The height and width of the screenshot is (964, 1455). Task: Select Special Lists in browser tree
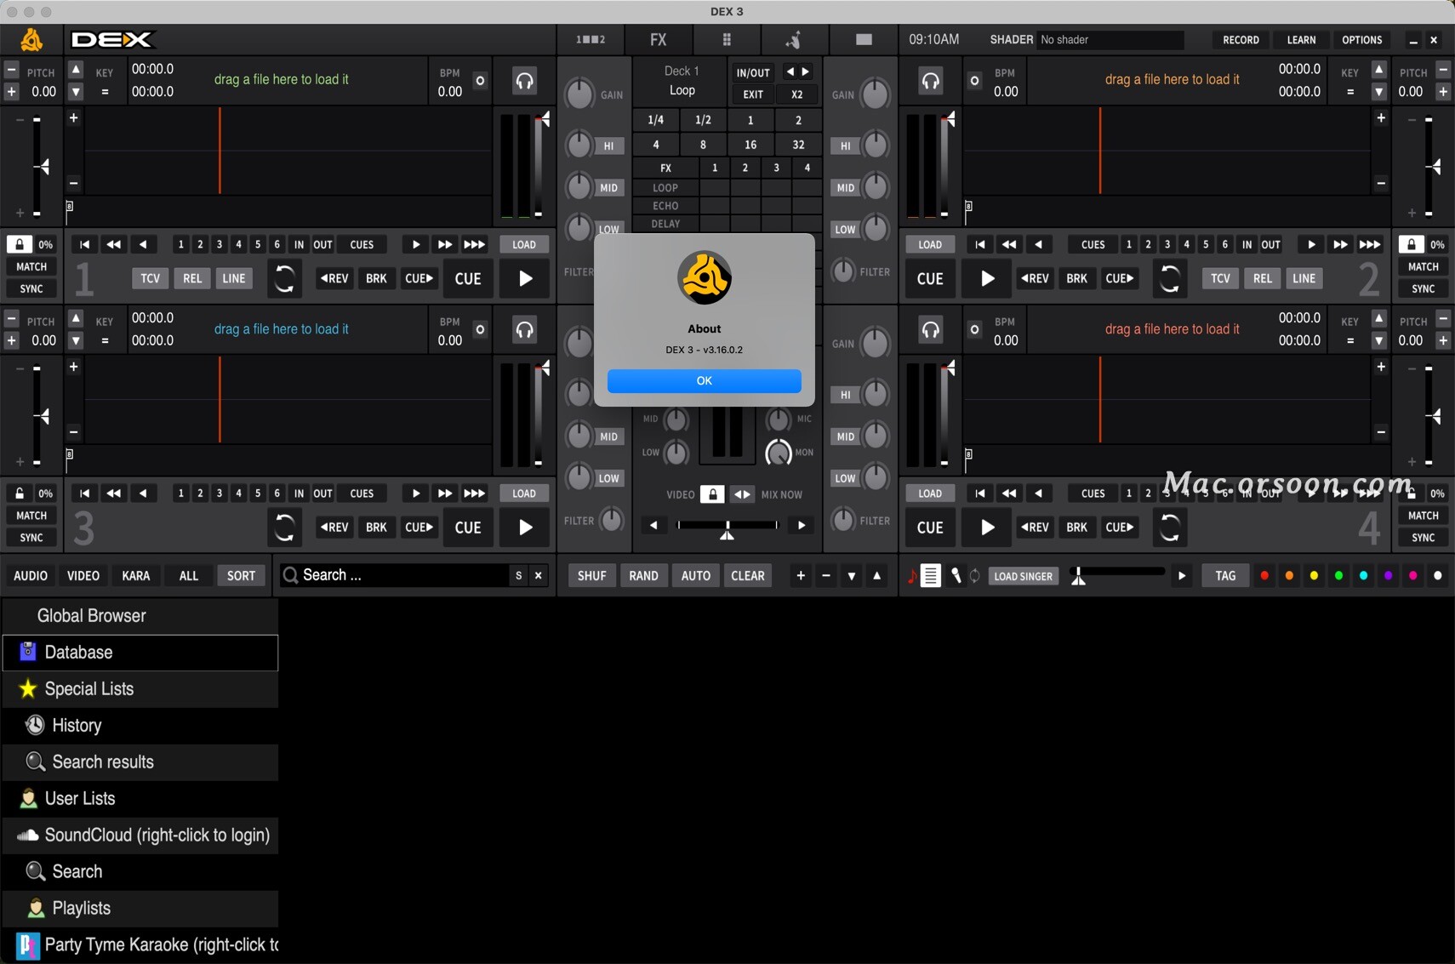click(x=140, y=689)
